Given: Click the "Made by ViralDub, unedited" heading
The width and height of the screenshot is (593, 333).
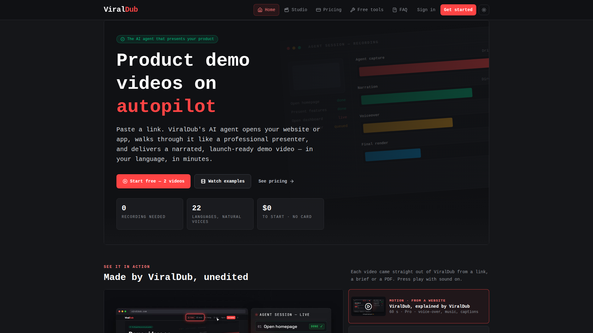Looking at the screenshot, I should coord(176,277).
